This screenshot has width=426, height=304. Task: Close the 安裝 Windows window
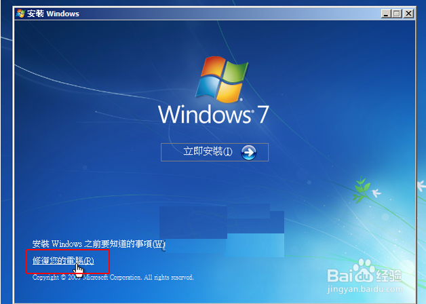tap(408, 14)
